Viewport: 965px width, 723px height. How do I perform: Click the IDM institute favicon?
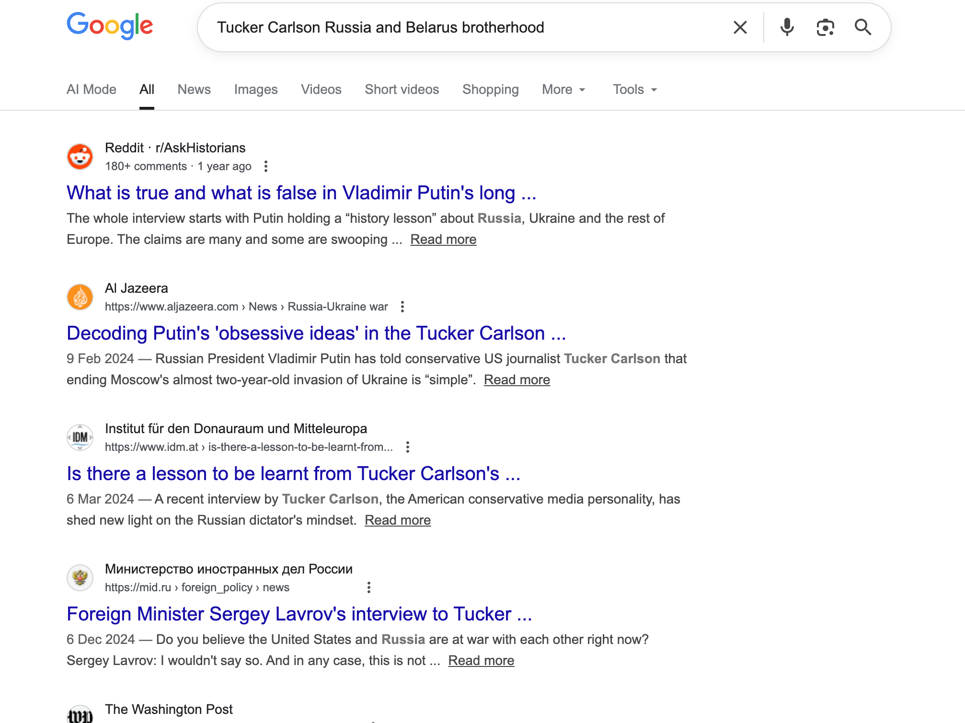[x=80, y=437]
